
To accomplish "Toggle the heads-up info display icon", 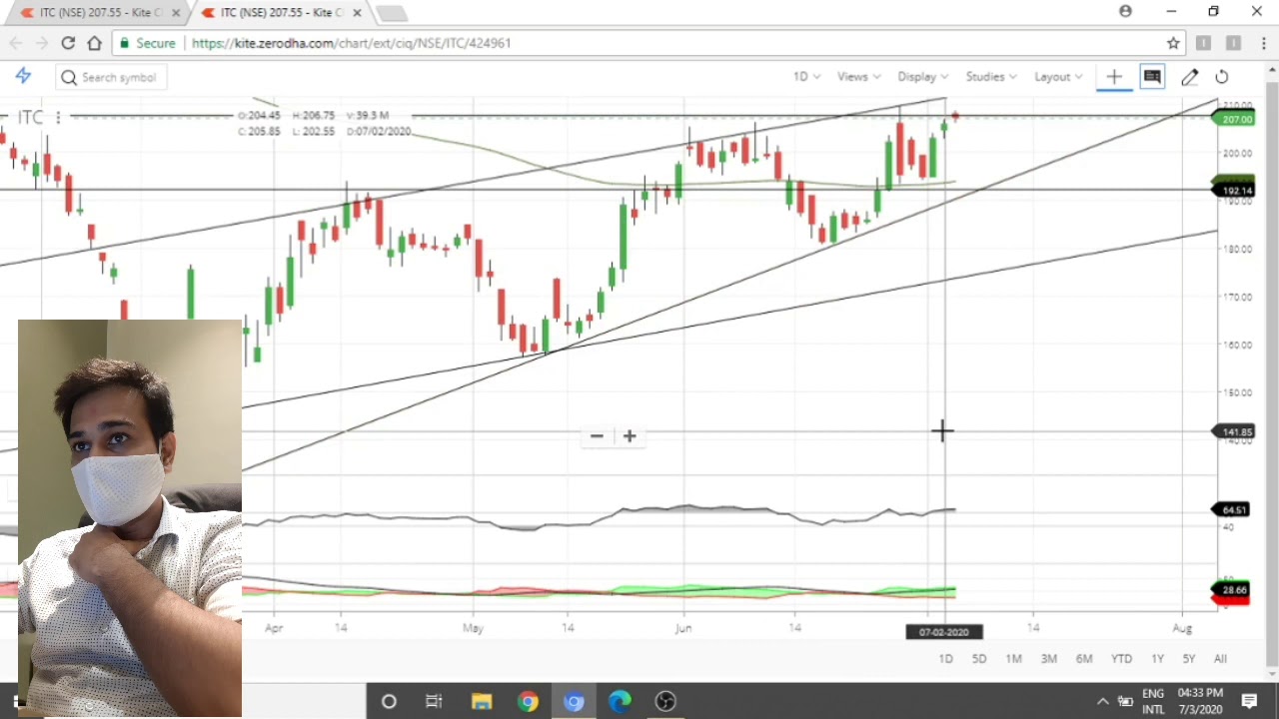I will [1152, 77].
